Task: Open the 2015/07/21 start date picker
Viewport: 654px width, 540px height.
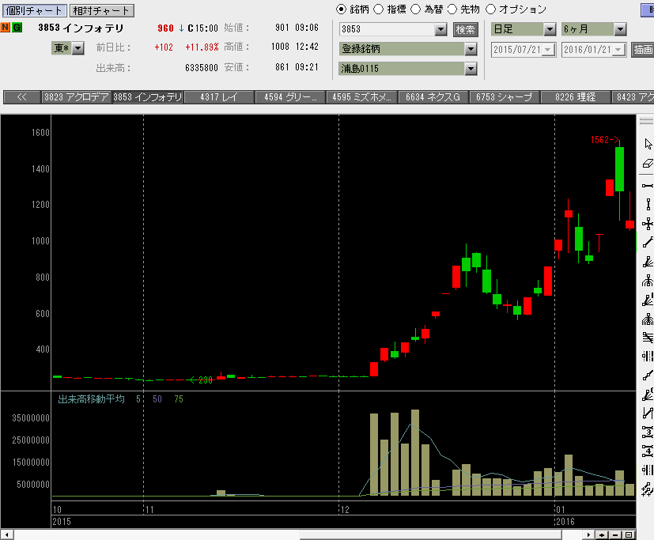Action: 548,50
